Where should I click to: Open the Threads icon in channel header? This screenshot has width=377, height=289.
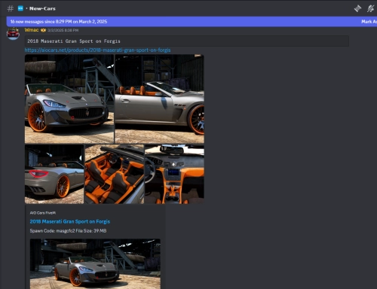coord(357,8)
